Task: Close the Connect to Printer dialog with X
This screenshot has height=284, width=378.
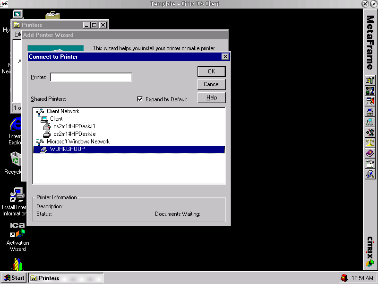Action: point(225,56)
